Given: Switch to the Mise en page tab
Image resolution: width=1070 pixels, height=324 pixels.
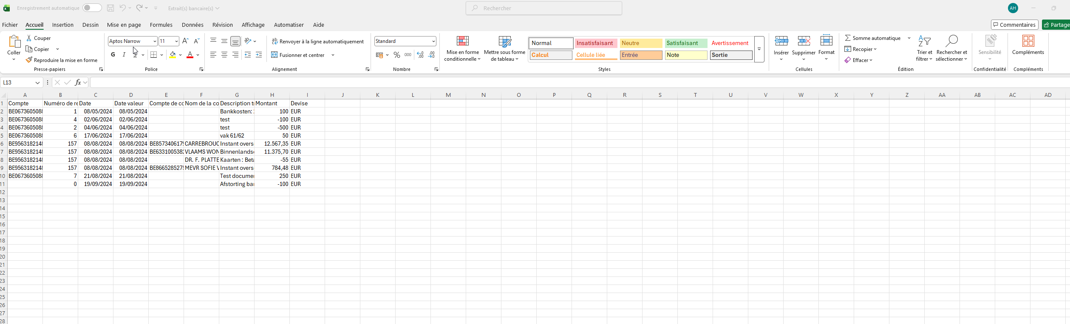Looking at the screenshot, I should tap(124, 25).
